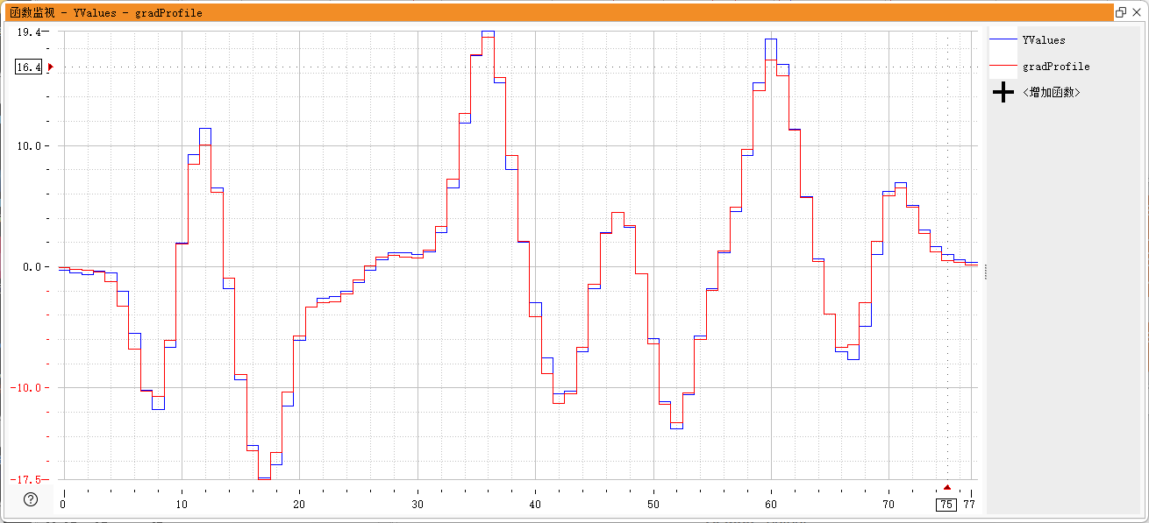Click the plus icon to add function

pyautogui.click(x=1003, y=92)
